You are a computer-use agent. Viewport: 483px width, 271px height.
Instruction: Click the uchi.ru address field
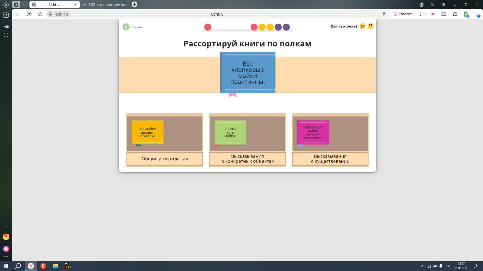[x=62, y=14]
